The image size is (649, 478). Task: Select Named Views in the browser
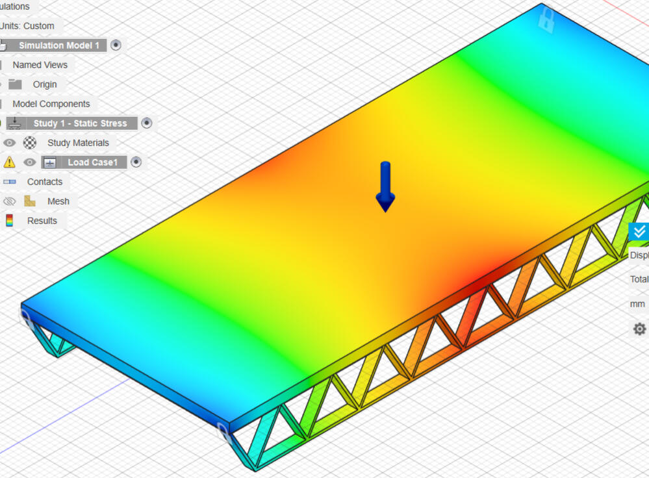coord(40,65)
